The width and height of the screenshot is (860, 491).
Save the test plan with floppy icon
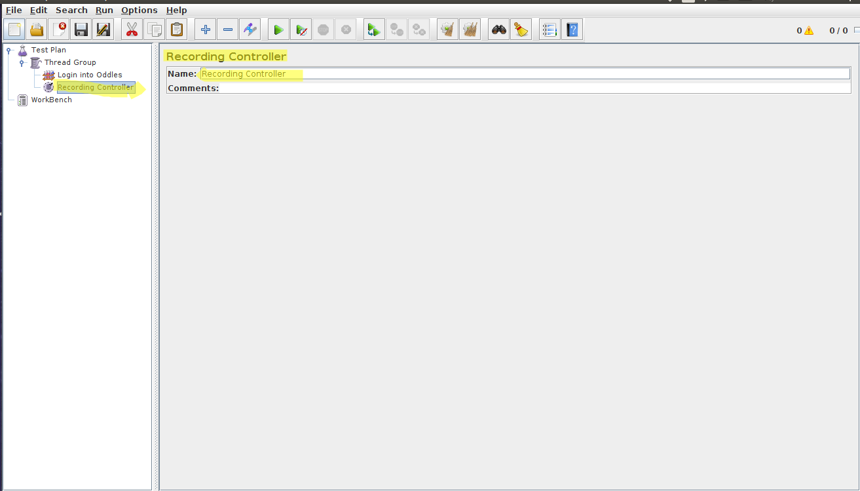(81, 29)
